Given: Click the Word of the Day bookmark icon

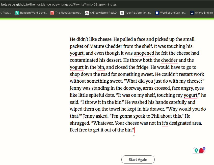Looking at the screenshot, I should [157, 13].
